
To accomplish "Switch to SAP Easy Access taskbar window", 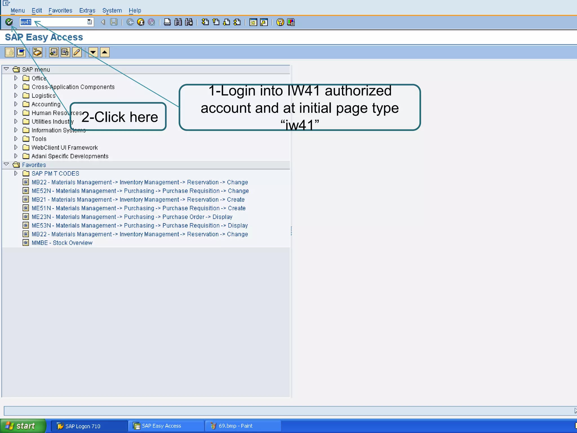I will pos(167,426).
